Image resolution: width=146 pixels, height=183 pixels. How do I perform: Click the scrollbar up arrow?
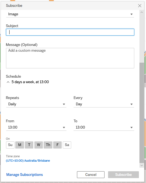pos(142,12)
